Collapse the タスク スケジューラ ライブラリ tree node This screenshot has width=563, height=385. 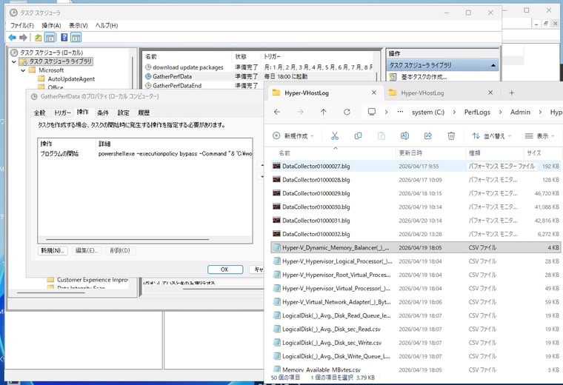(14, 61)
